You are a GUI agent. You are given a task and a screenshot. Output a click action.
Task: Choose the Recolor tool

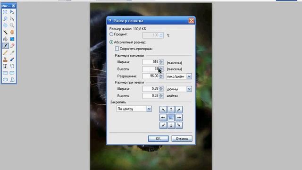coord(12,59)
